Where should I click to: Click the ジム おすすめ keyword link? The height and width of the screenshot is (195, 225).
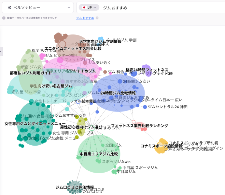pos(85,18)
